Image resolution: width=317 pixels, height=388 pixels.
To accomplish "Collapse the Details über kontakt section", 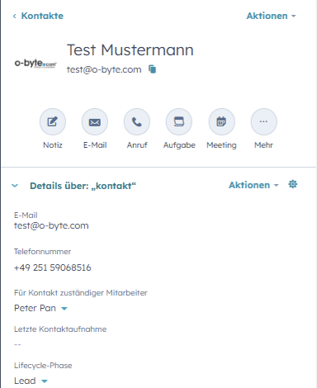I will pos(15,186).
